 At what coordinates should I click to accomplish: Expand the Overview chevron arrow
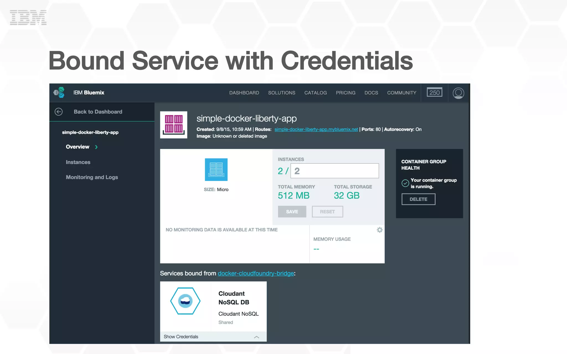[96, 147]
